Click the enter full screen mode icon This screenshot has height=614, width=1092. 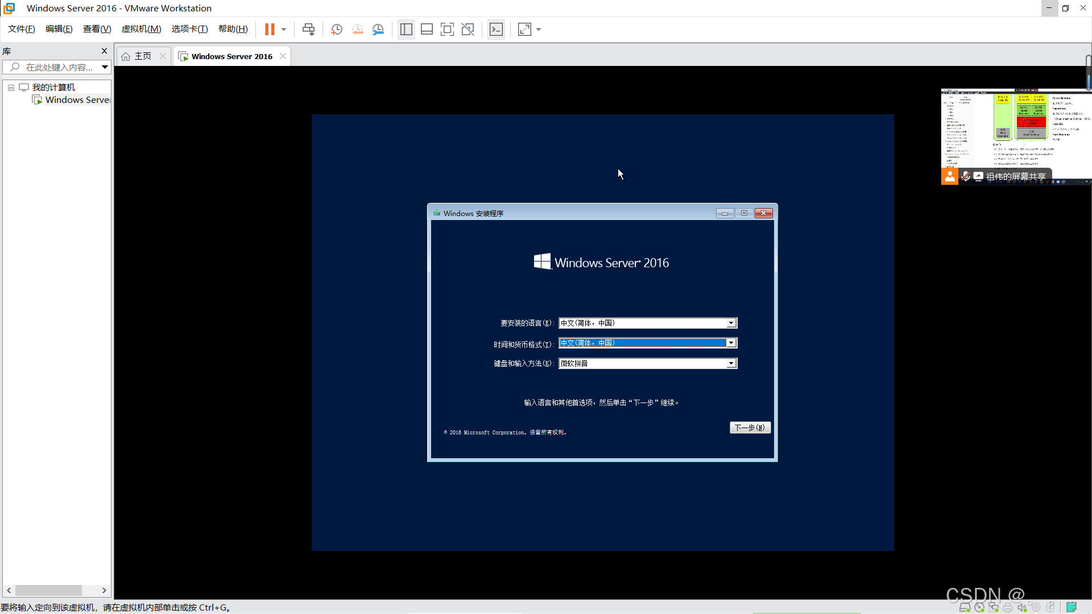(x=447, y=29)
